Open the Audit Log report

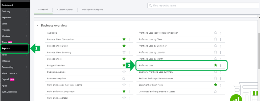pyautogui.click(x=52, y=33)
